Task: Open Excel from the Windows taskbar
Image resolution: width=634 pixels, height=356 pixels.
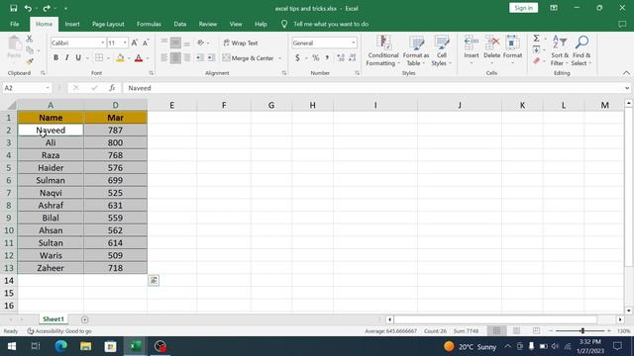Action: pyautogui.click(x=135, y=346)
